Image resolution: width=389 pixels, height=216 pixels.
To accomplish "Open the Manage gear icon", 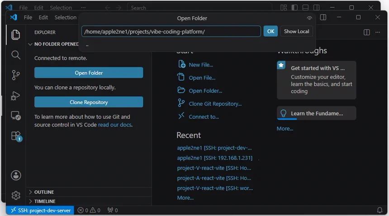I will 16,196.
